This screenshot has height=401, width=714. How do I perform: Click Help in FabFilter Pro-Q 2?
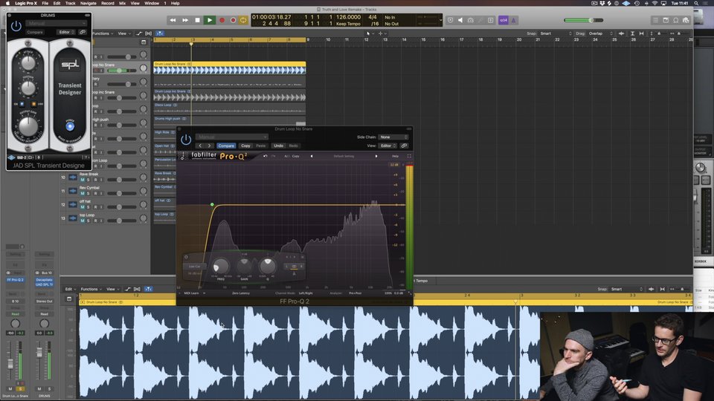coord(395,156)
